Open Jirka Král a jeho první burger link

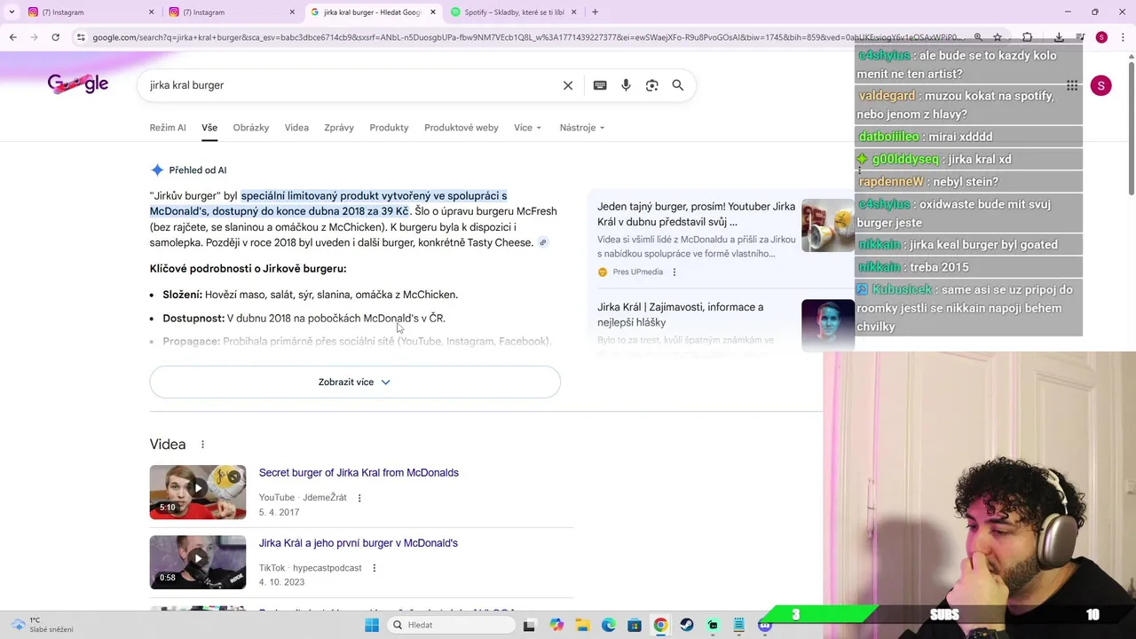pyautogui.click(x=359, y=543)
